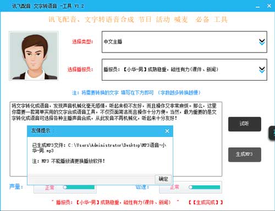Image resolution: width=275 pixels, height=211 pixels.
Task: Click the orange 讯飞配音 header slogan
Action: click(x=138, y=19)
